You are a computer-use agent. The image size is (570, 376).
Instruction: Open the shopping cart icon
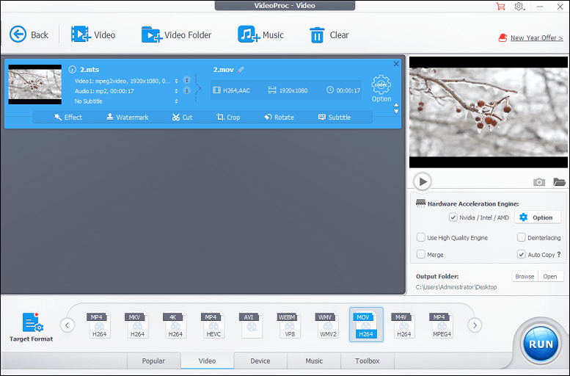tap(500, 6)
